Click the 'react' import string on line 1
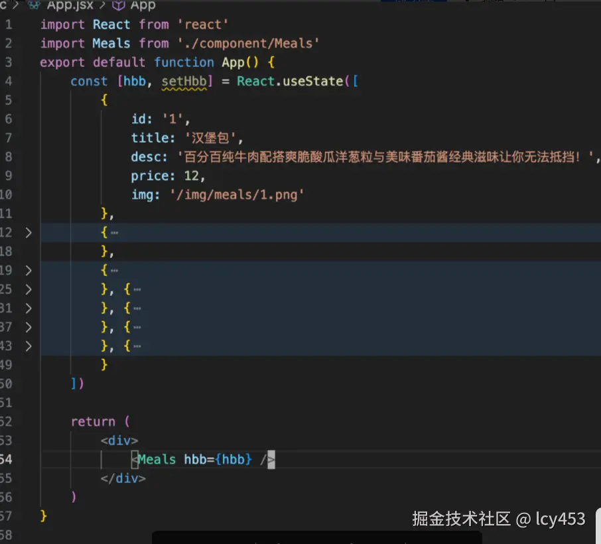601x544 pixels. (x=203, y=25)
